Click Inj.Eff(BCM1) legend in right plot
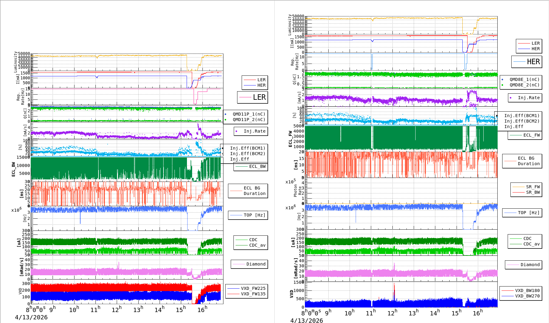This screenshot has width=549, height=323. pos(521,116)
